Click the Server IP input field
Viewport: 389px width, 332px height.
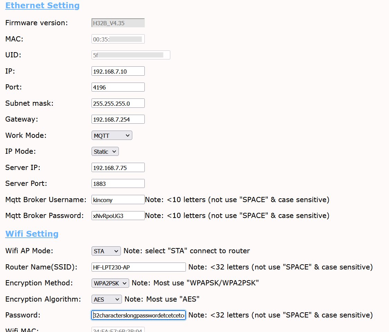(118, 168)
